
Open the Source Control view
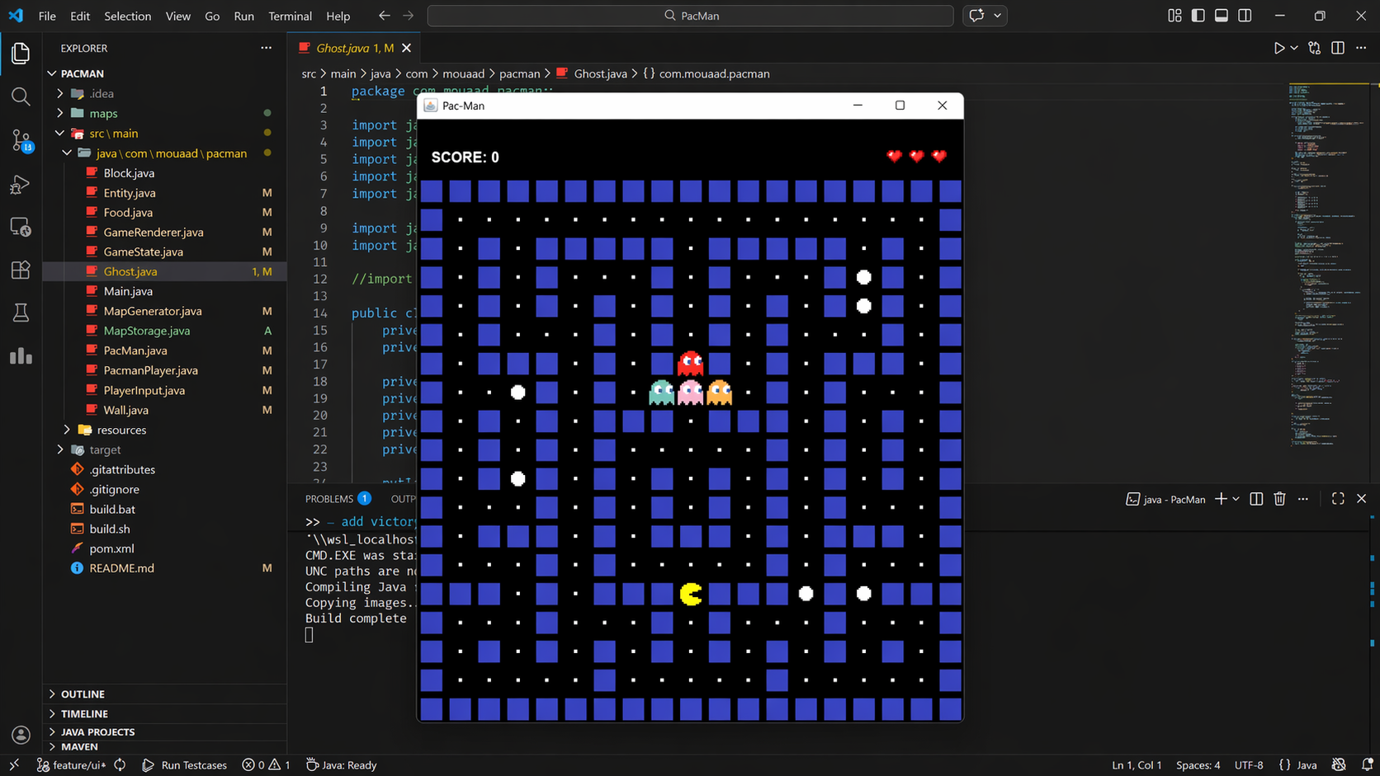21,140
